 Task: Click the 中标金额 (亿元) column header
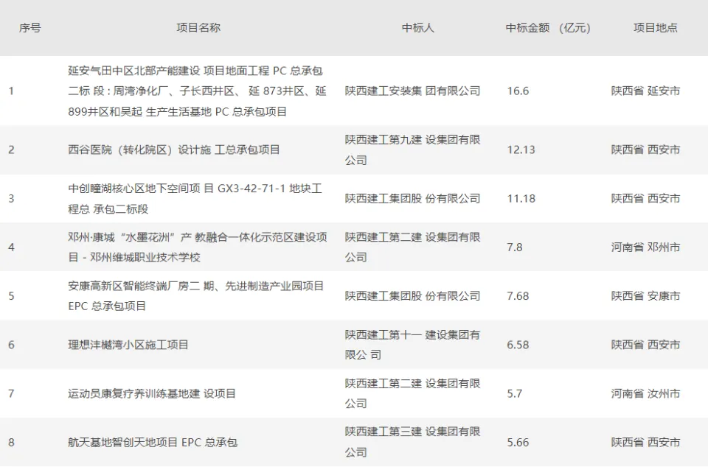(547, 28)
